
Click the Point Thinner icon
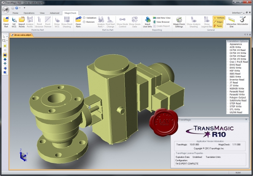(x=48, y=22)
